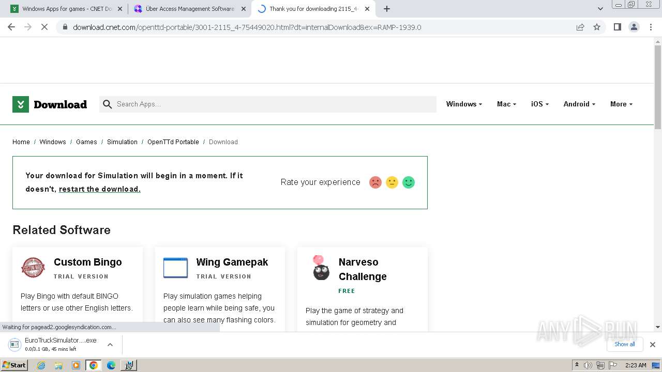Expand the iOS menu dropdown

pyautogui.click(x=539, y=104)
